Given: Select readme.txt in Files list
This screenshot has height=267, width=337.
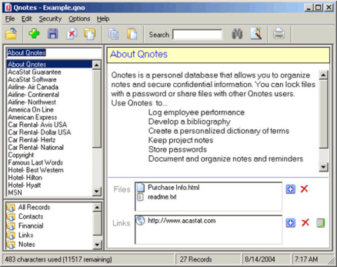Looking at the screenshot, I should click(x=162, y=197).
